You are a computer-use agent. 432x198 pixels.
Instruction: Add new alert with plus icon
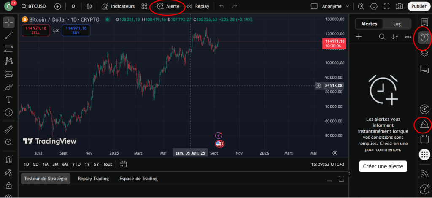[359, 37]
